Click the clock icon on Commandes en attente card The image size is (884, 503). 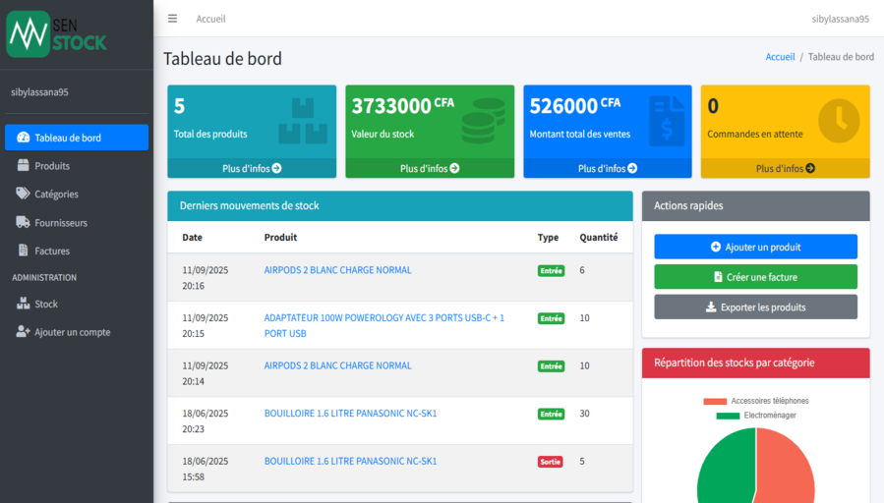tap(838, 121)
